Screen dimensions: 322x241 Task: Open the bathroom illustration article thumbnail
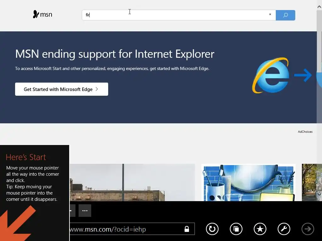(x=248, y=182)
